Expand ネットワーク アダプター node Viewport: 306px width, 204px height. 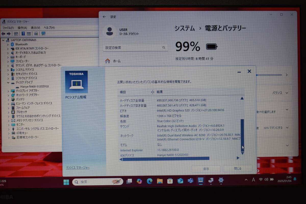pyautogui.click(x=8, y=95)
